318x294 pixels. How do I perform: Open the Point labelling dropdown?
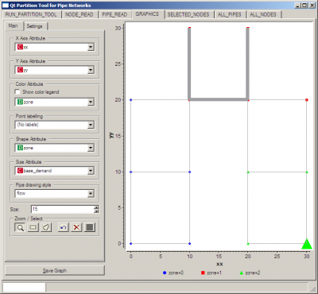click(55, 125)
